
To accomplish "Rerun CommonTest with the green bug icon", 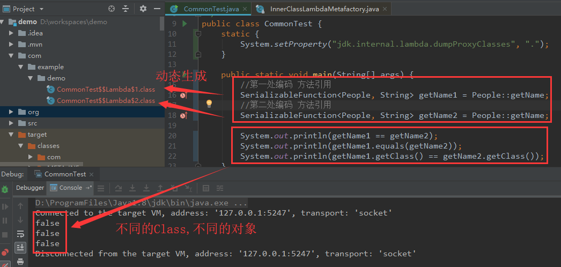I will point(5,189).
